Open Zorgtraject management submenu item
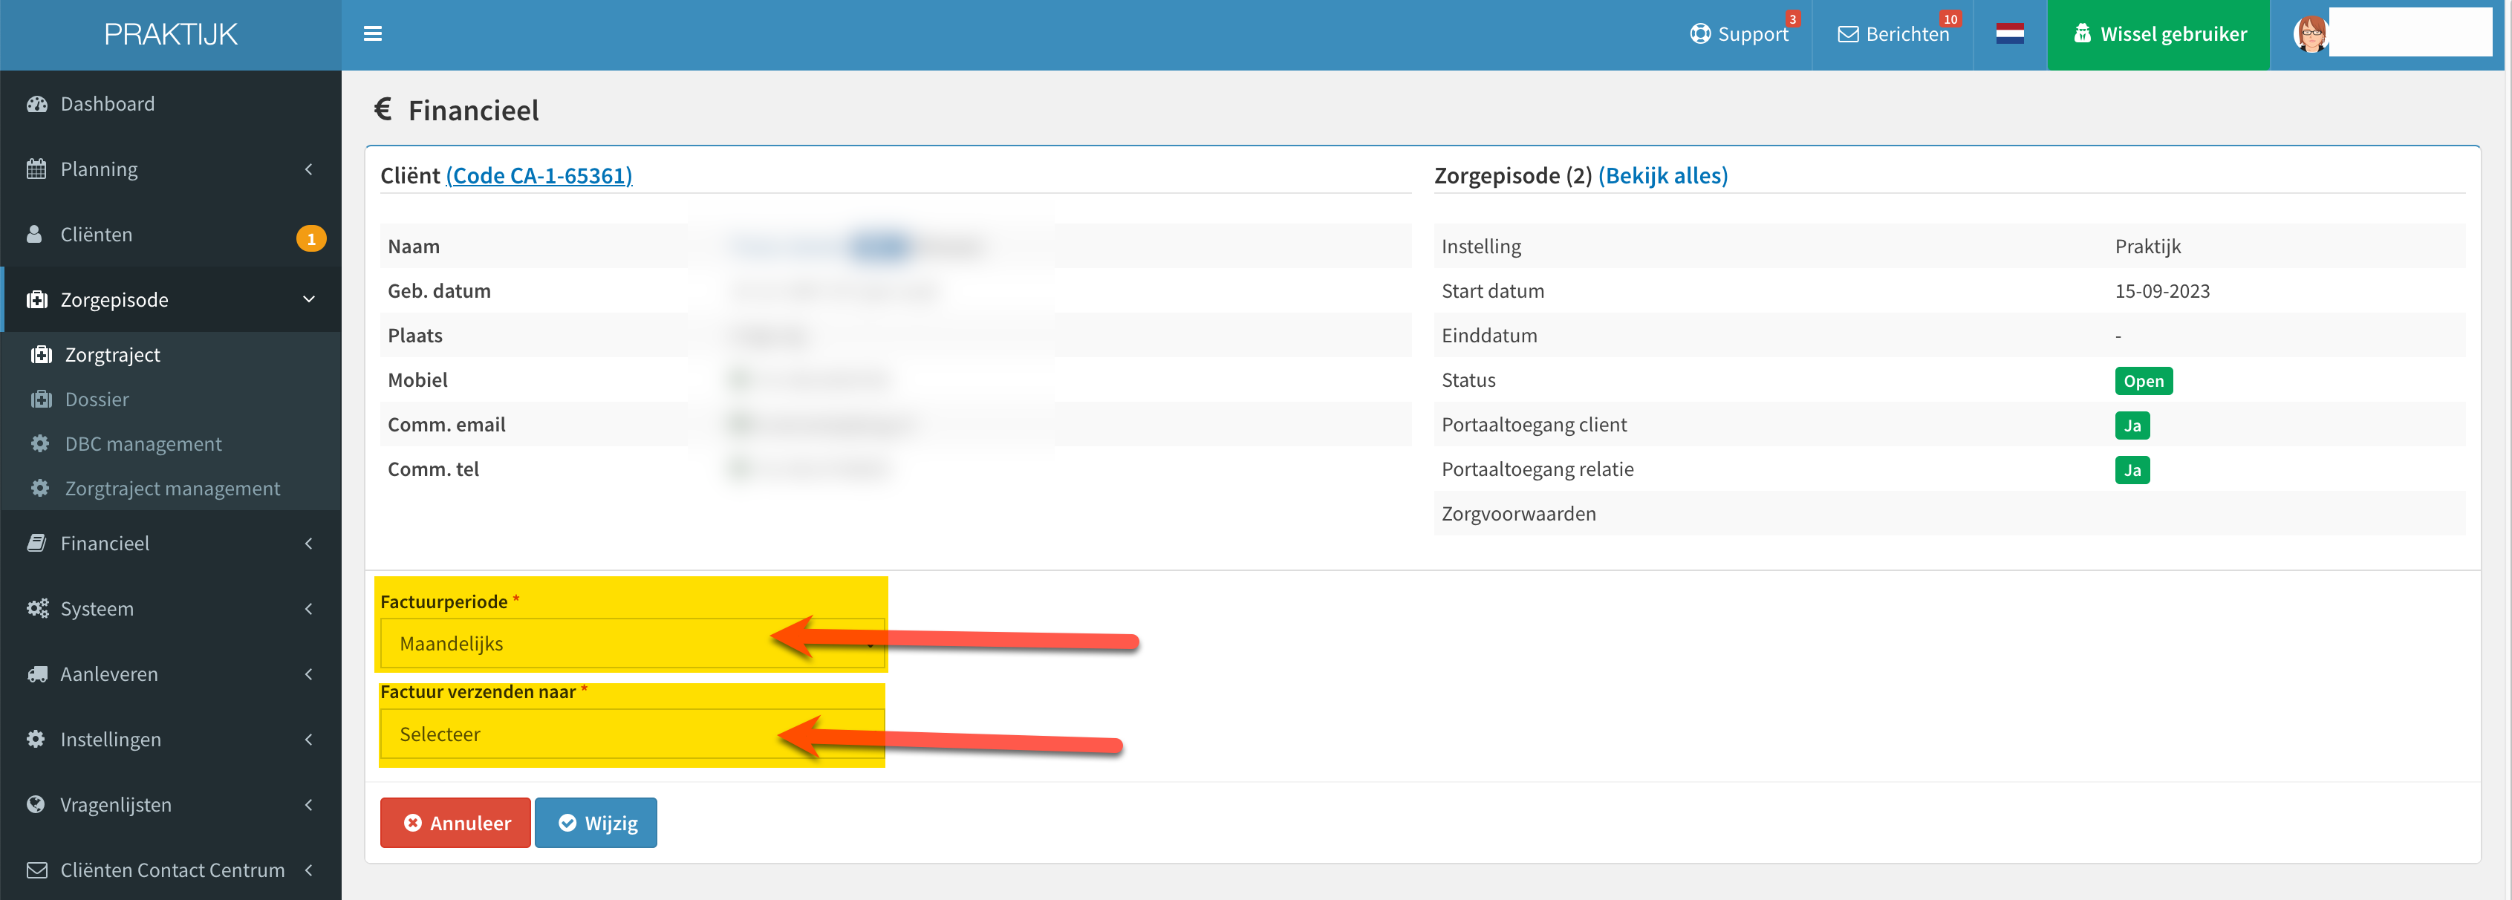The width and height of the screenshot is (2512, 900). (x=171, y=489)
